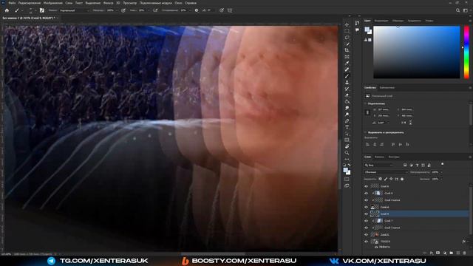473x266 pixels.
Task: Switch to the Коррекция tab
Action: pyautogui.click(x=381, y=21)
